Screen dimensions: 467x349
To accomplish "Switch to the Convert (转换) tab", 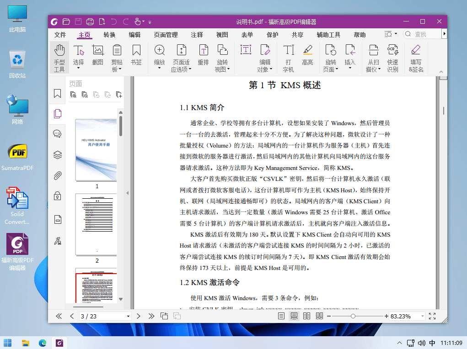I will 109,35.
